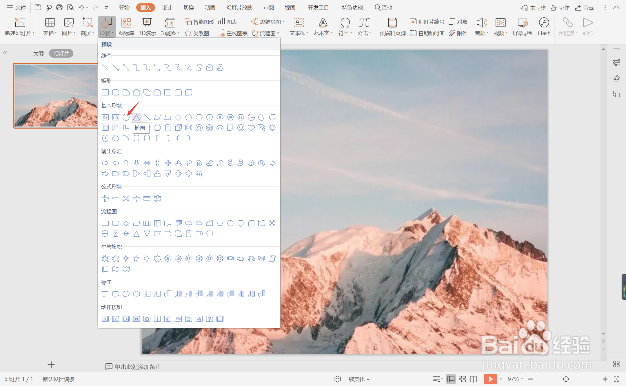Click the save document icon

point(38,8)
